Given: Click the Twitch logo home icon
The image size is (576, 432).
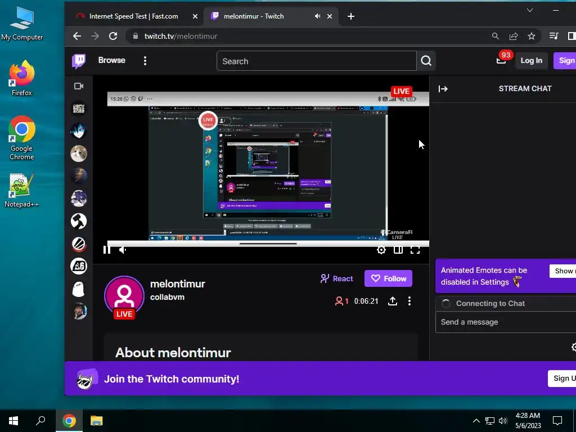Looking at the screenshot, I should coord(79,61).
